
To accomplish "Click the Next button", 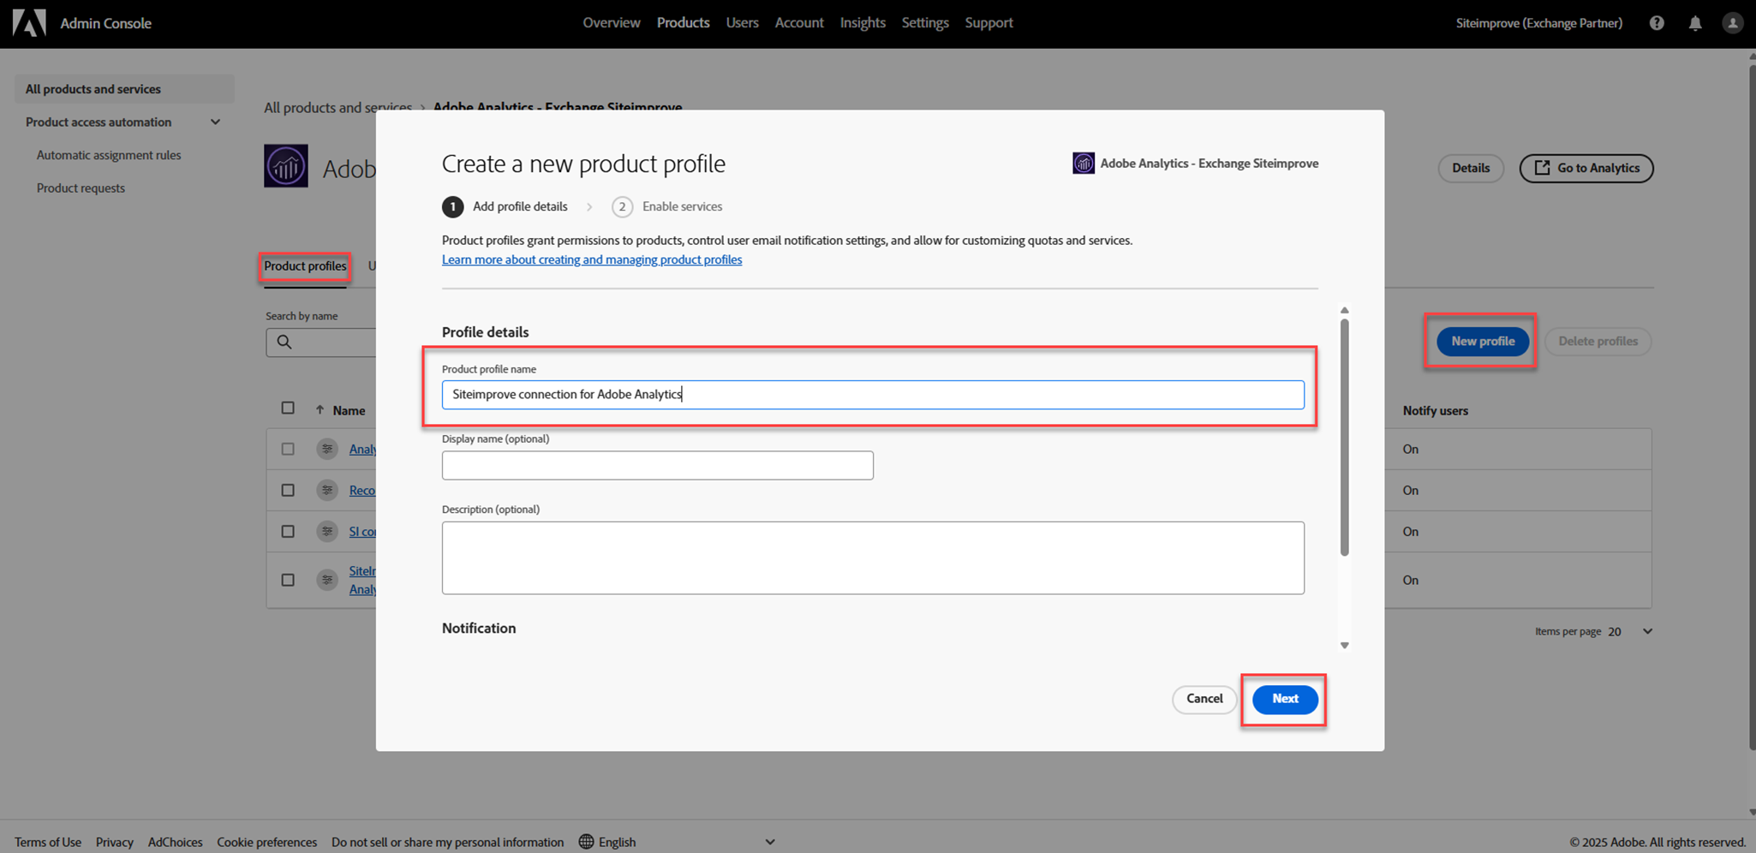I will point(1284,699).
